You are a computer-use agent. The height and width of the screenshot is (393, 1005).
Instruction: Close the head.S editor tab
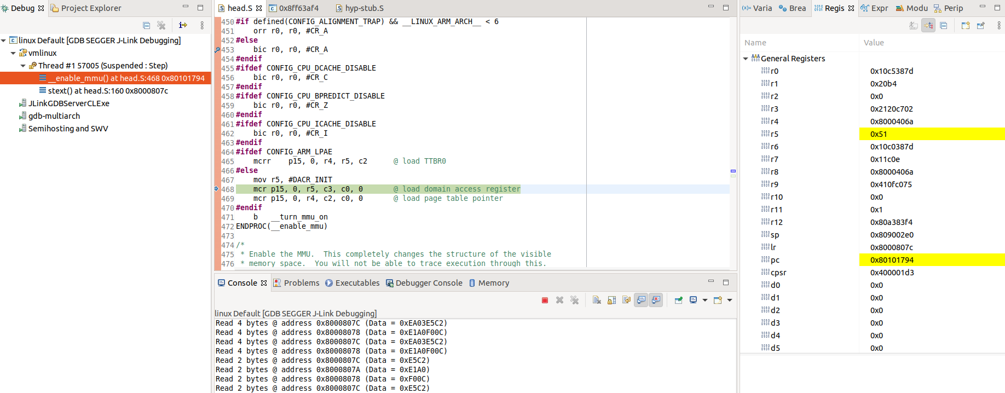point(259,8)
